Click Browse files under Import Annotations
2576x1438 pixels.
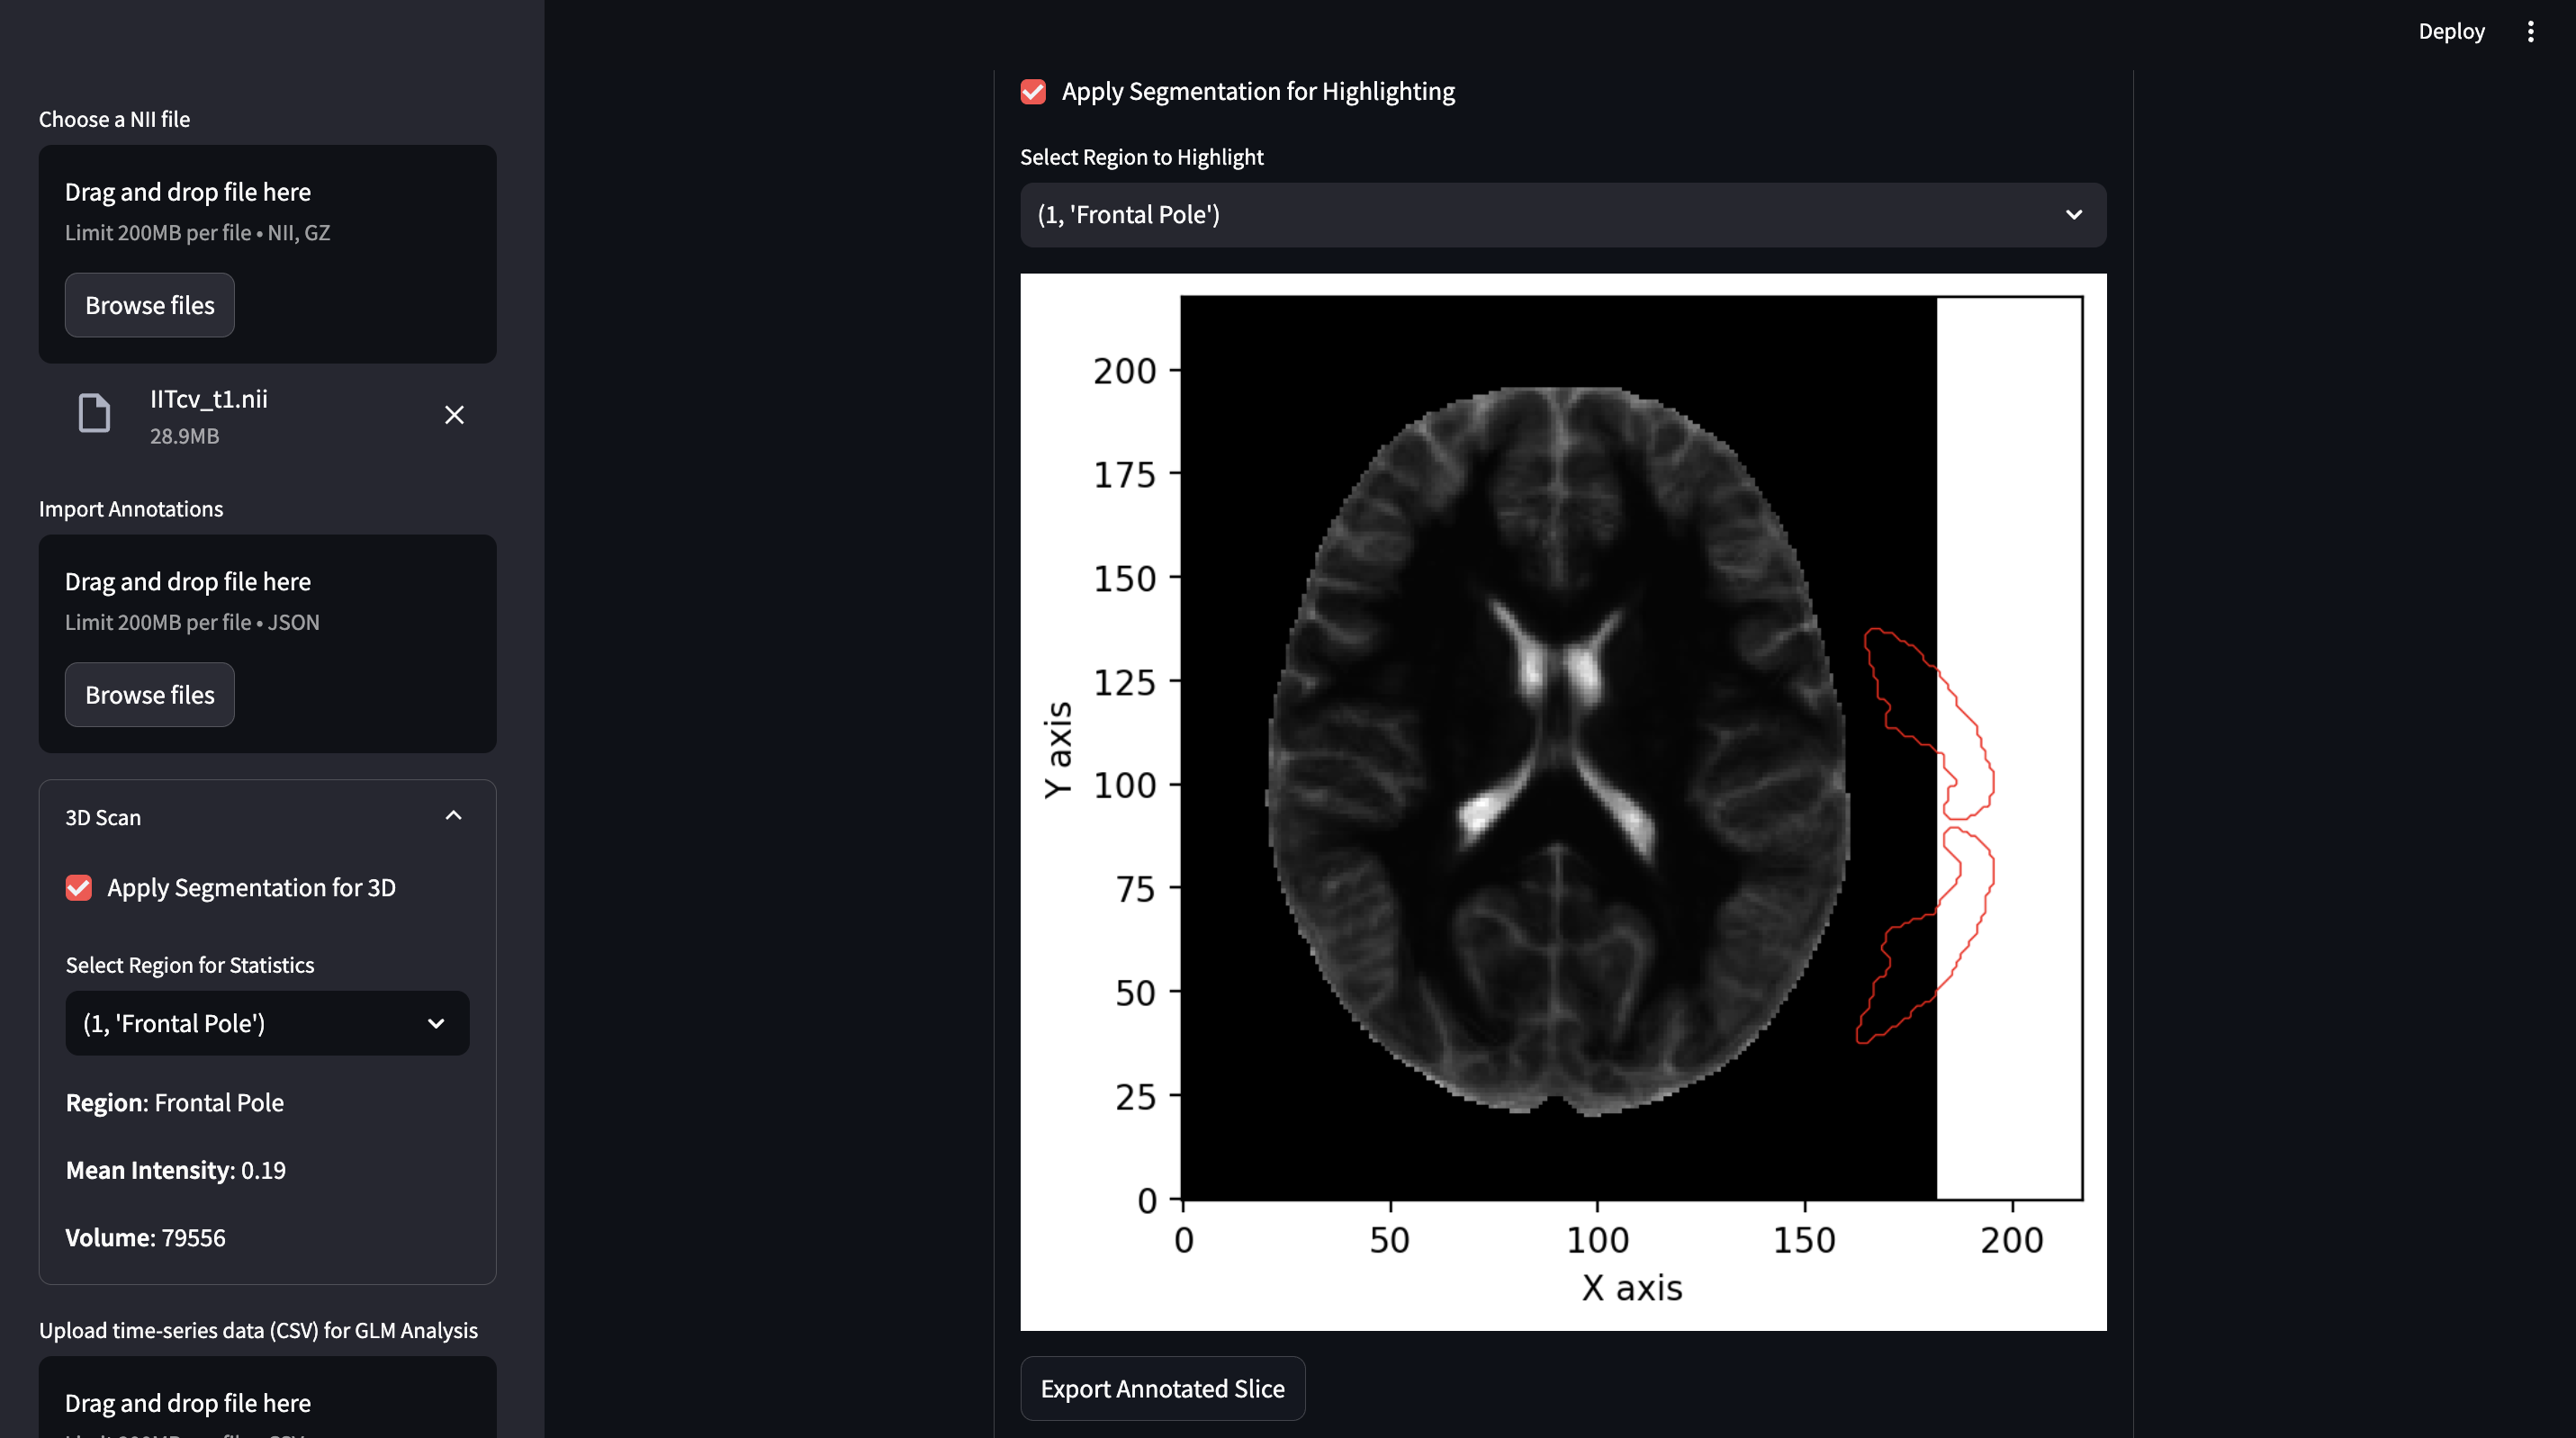coord(149,695)
